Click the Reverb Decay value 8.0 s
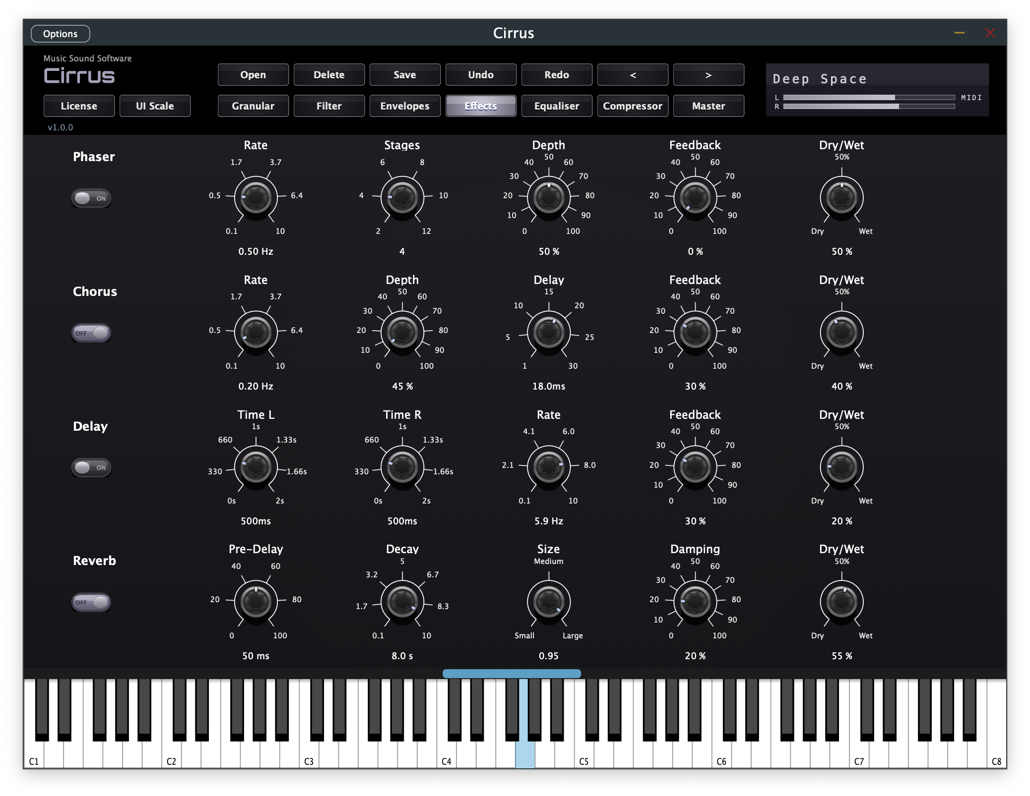Viewport: 1030px width, 796px height. pyautogui.click(x=402, y=656)
